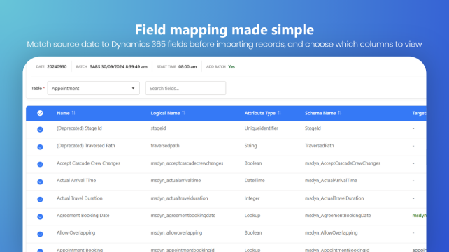Select msdyn_allowoverlapping cell
The height and width of the screenshot is (252, 449).
176,233
